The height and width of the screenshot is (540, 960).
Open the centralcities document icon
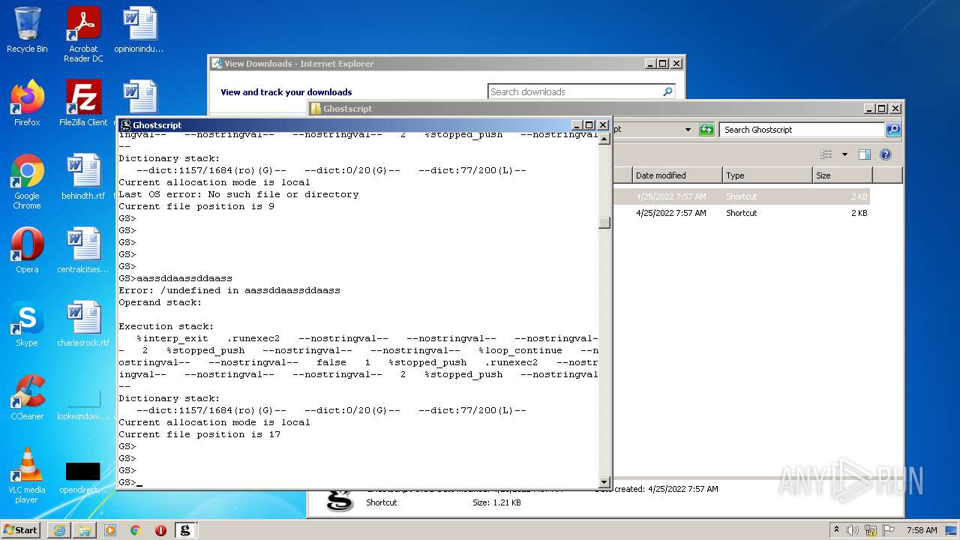[x=83, y=250]
